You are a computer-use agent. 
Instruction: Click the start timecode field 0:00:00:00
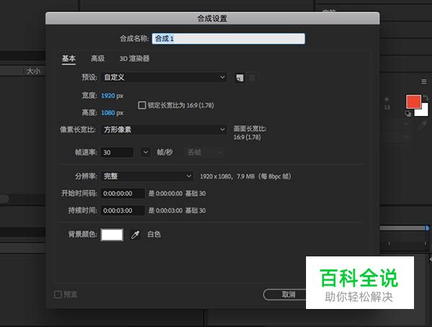click(122, 194)
